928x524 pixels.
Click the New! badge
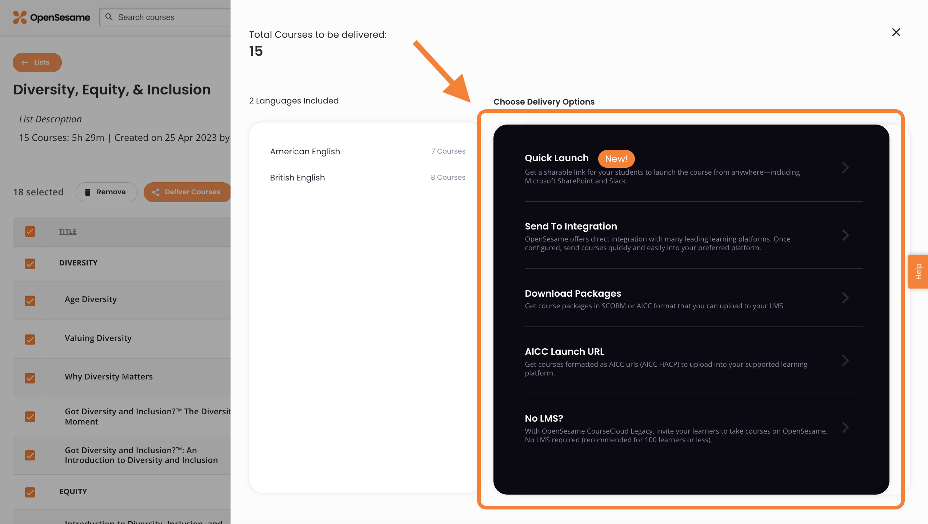616,159
